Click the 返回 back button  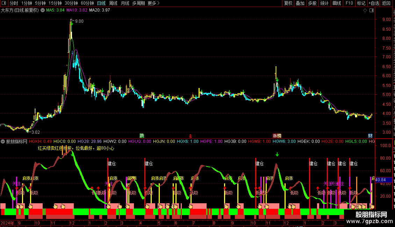(x=386, y=3)
